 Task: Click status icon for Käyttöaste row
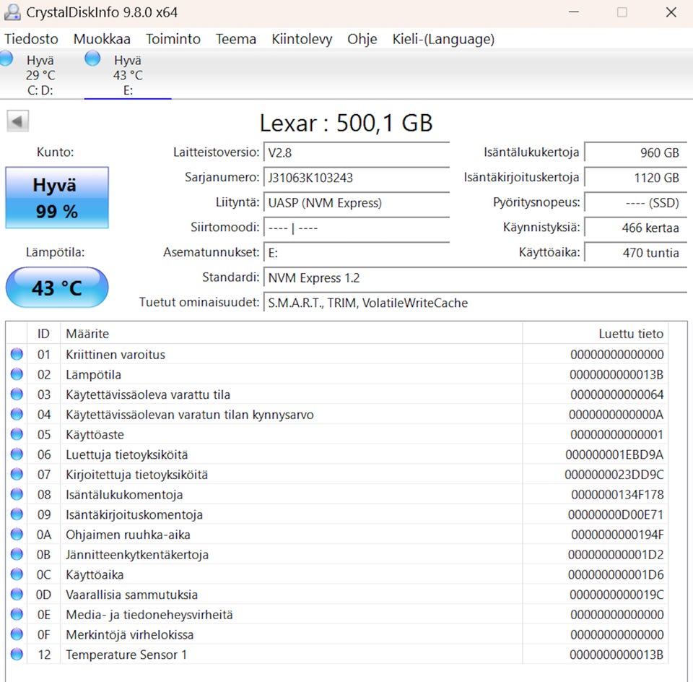(x=17, y=434)
